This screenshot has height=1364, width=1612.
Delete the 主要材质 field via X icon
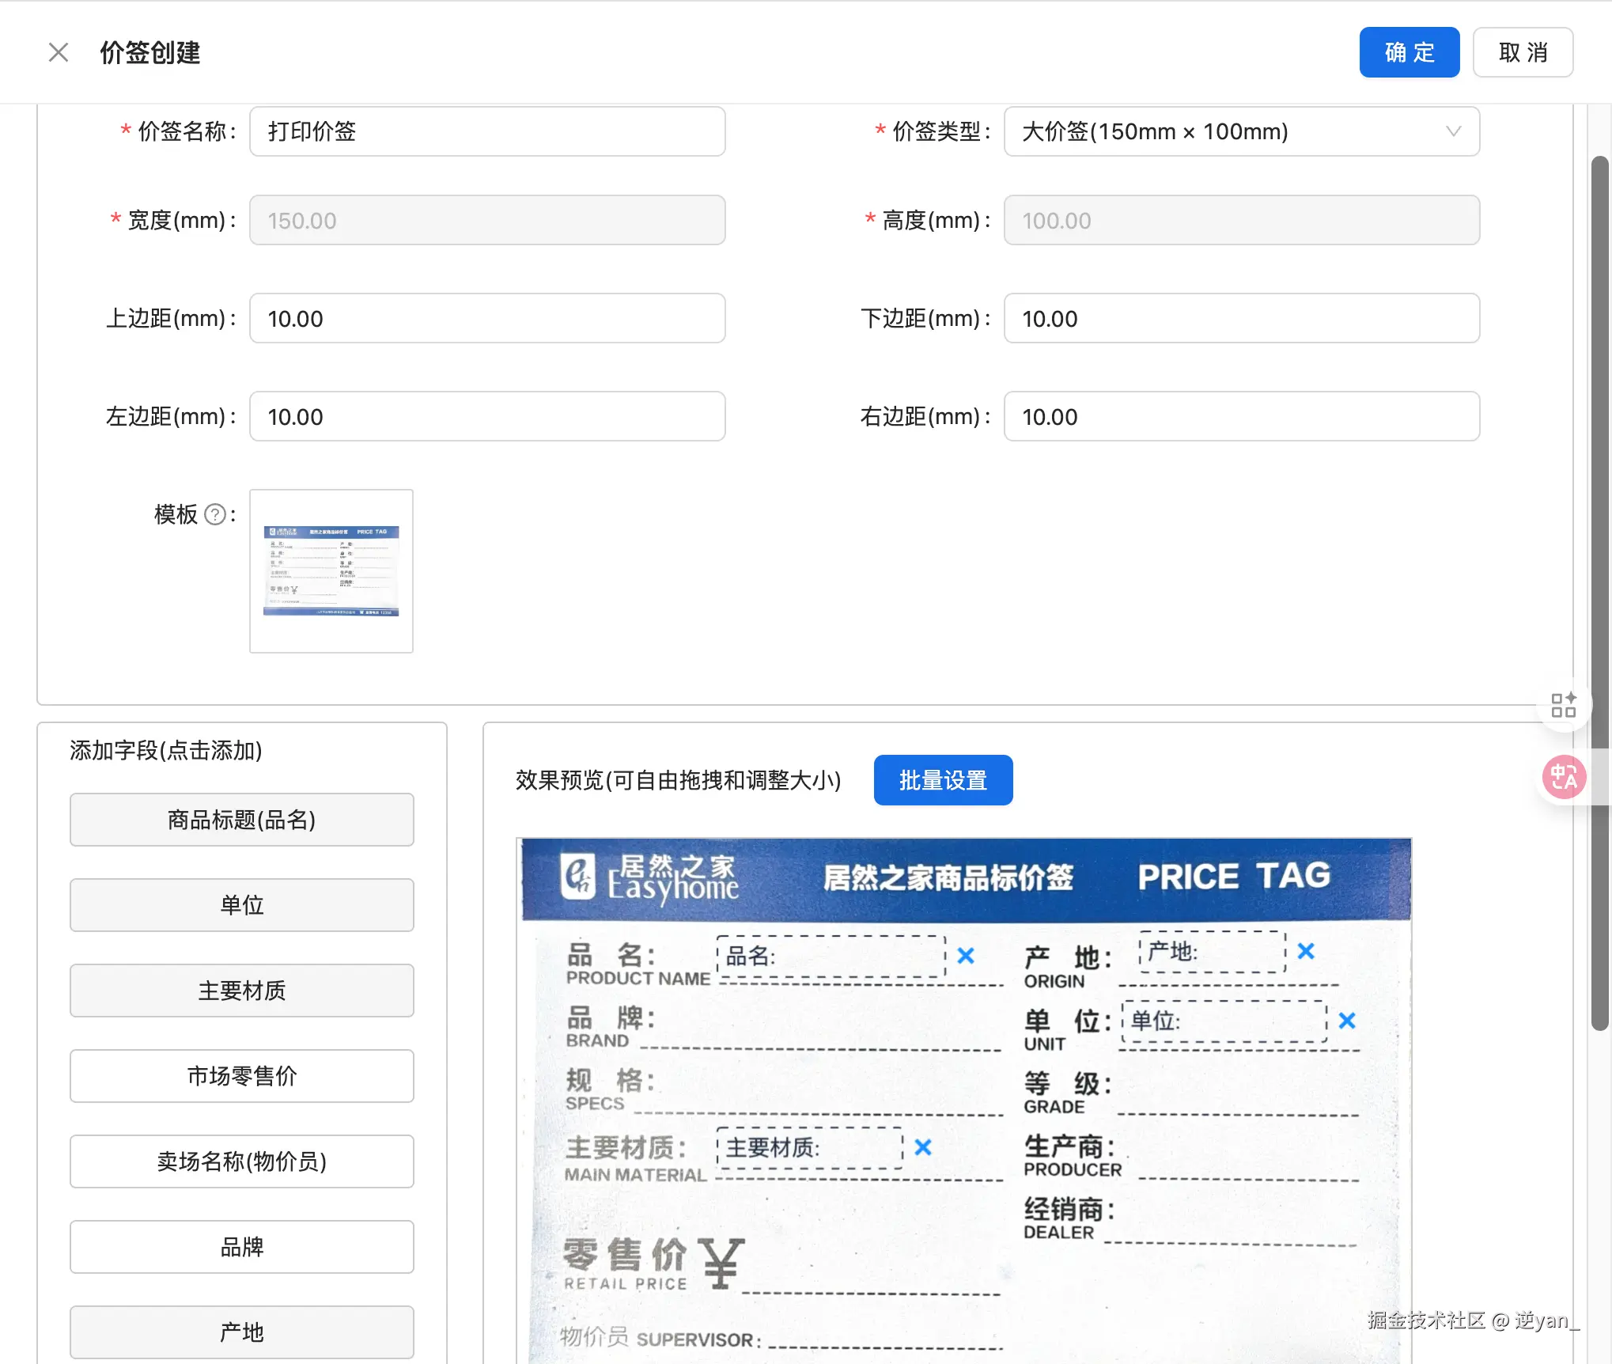pos(922,1147)
